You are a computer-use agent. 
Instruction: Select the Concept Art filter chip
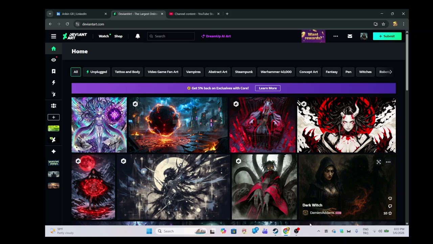coord(309,72)
